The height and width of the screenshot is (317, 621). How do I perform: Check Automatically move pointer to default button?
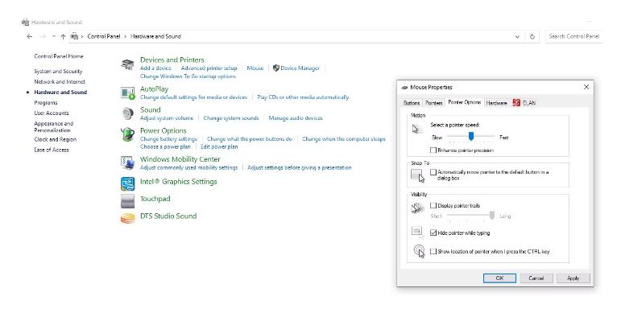[433, 172]
